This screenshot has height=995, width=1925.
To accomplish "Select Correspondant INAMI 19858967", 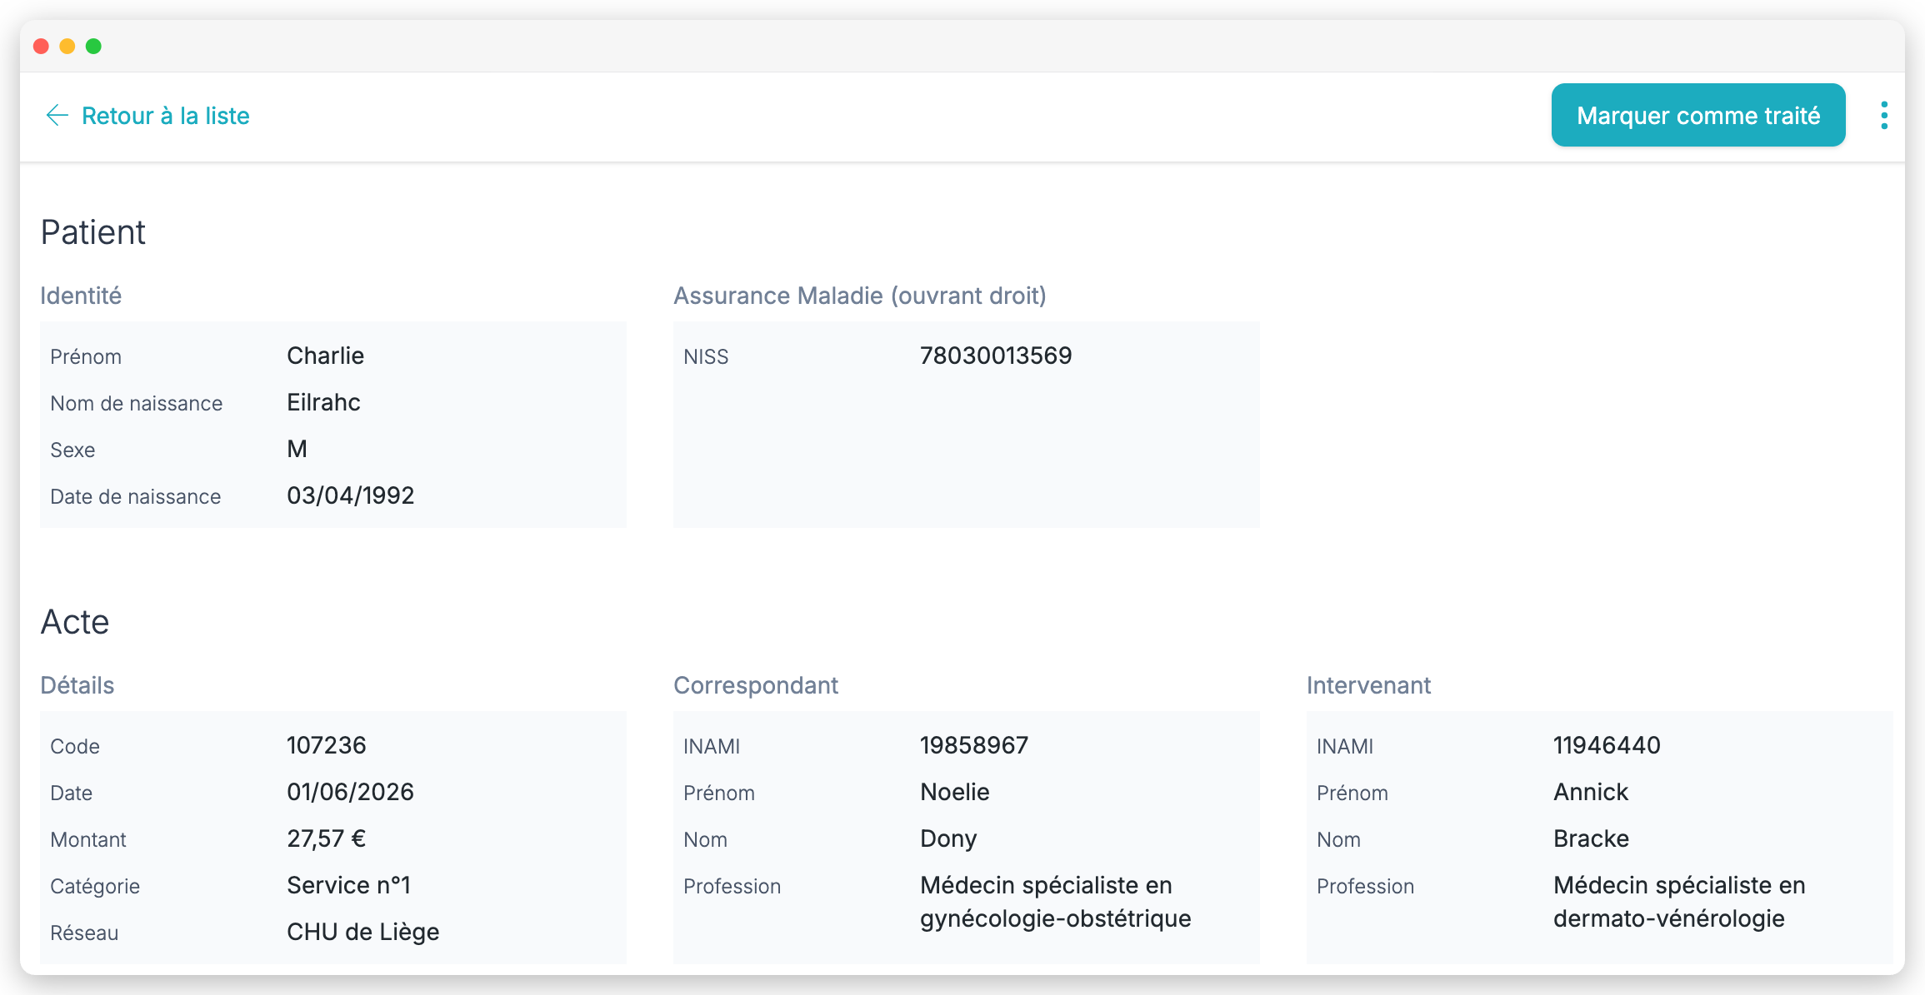I will pyautogui.click(x=974, y=745).
